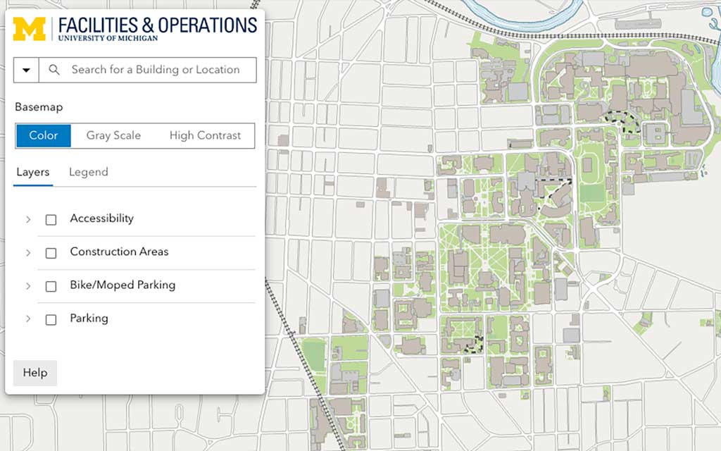721x451 pixels.
Task: Expand the Bike/Moped Parking chevron
Action: pyautogui.click(x=28, y=286)
